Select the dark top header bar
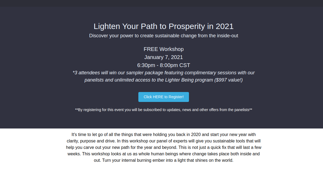This screenshot has width=323, height=169. point(161,3)
